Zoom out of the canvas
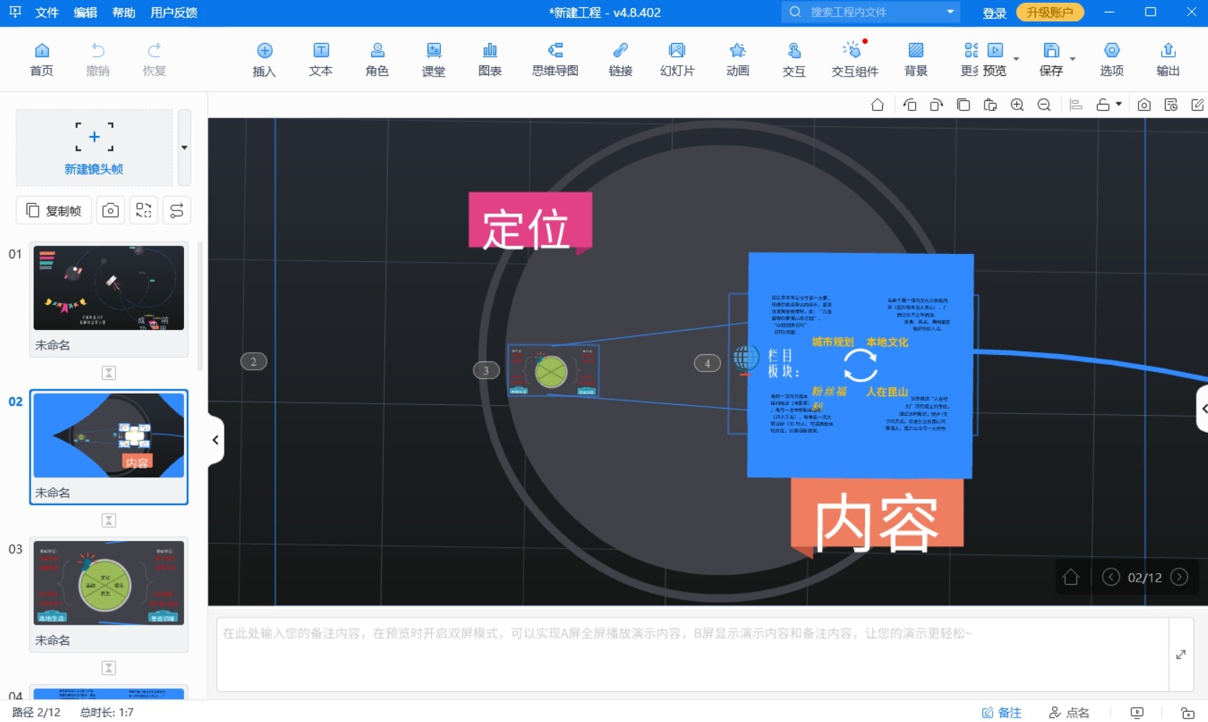The image size is (1208, 722). (1044, 105)
